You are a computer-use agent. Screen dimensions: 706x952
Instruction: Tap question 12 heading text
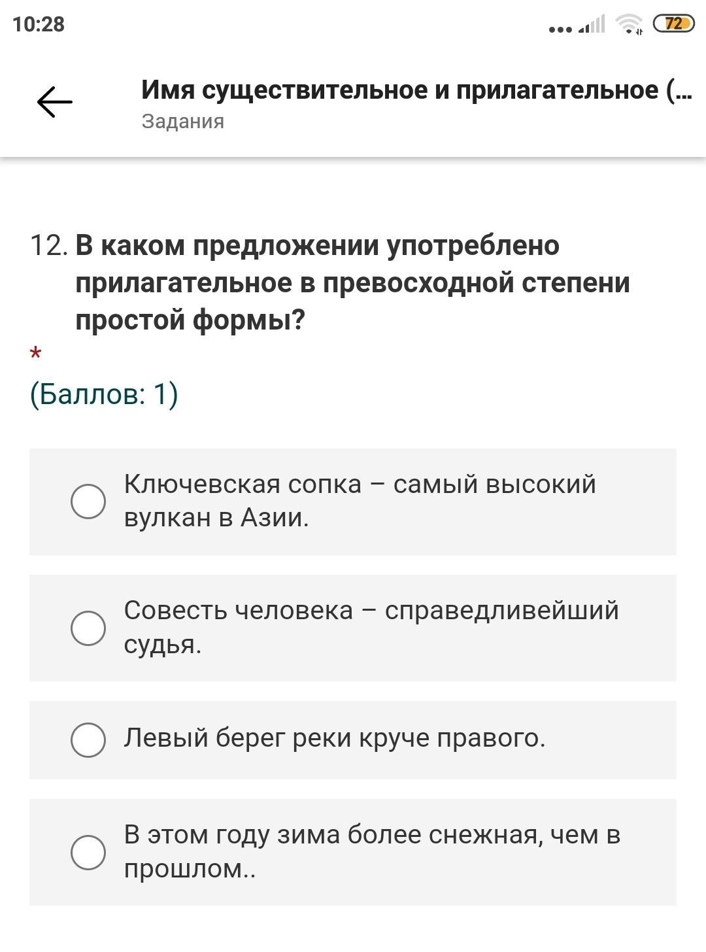click(x=352, y=282)
